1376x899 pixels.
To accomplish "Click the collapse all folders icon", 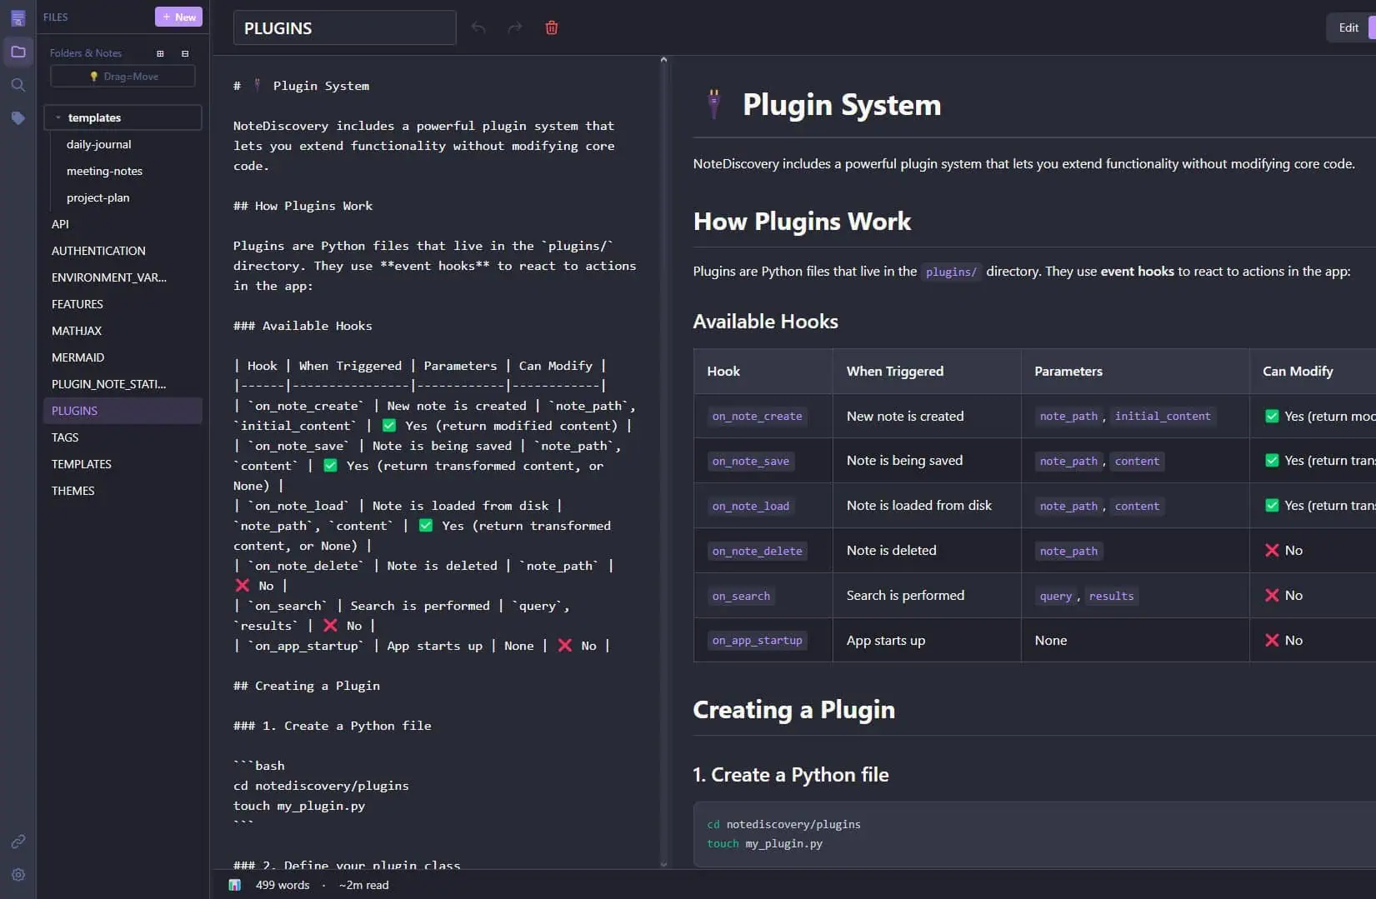I will [185, 53].
